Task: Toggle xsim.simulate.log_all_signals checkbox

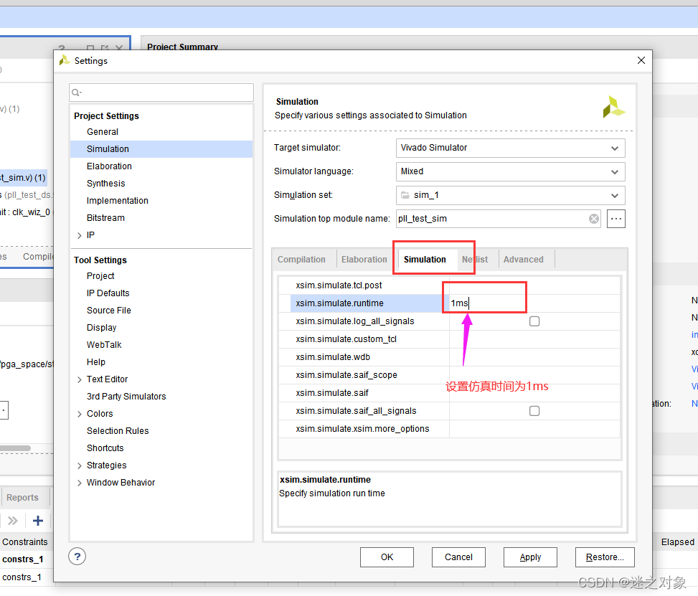Action: click(x=534, y=321)
